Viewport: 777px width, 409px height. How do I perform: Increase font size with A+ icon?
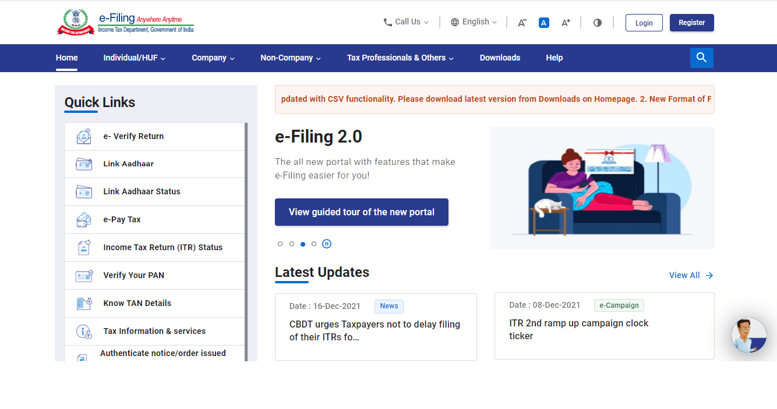click(x=566, y=23)
